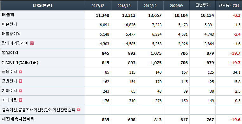Select 세전계속사업이익 value 608
The height and width of the screenshot is (124, 242).
click(132, 120)
